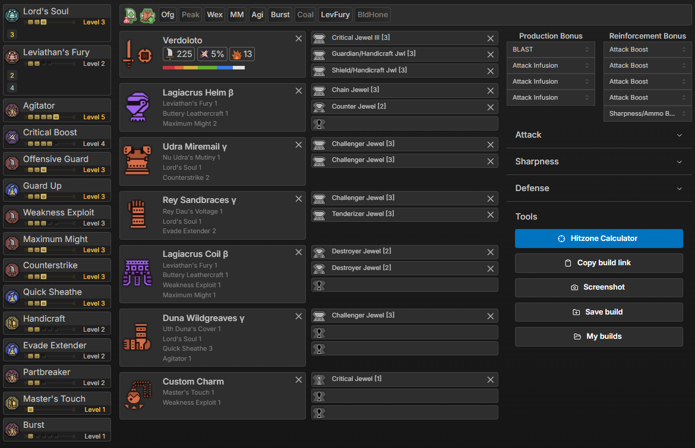
Task: Remove the Verdoloto weapon
Action: pos(299,39)
